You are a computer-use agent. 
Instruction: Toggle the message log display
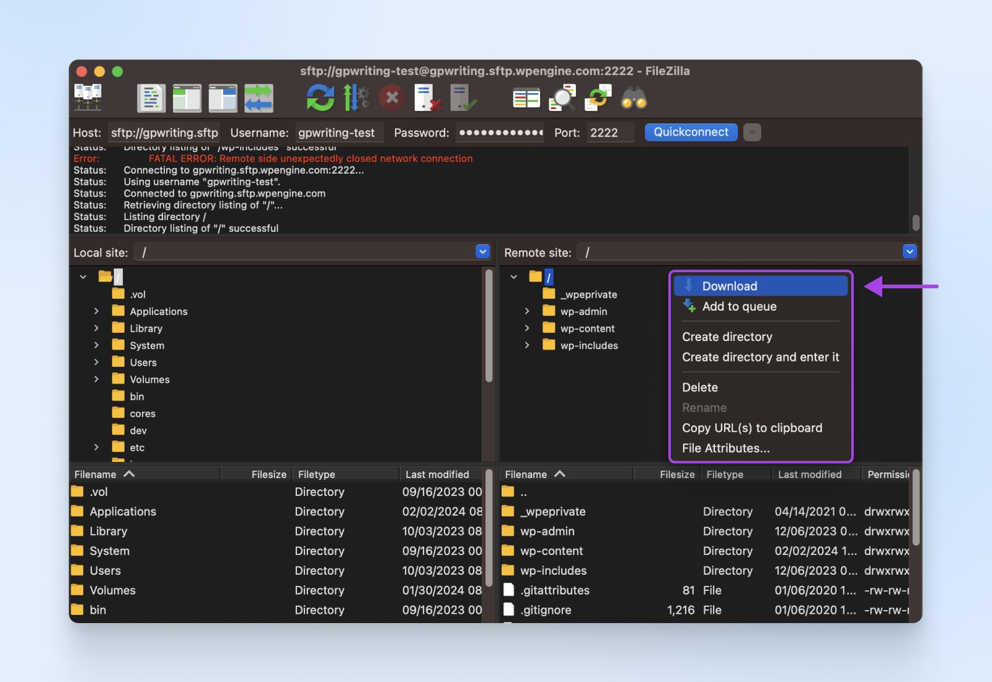(x=151, y=97)
